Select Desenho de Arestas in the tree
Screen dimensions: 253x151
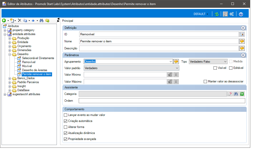[x=35, y=70]
